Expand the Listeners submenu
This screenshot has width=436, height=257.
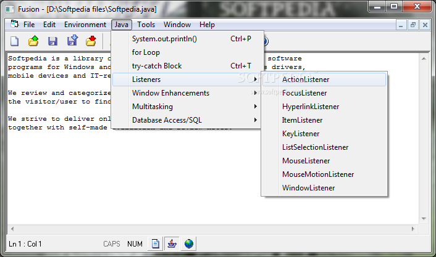[x=187, y=80]
